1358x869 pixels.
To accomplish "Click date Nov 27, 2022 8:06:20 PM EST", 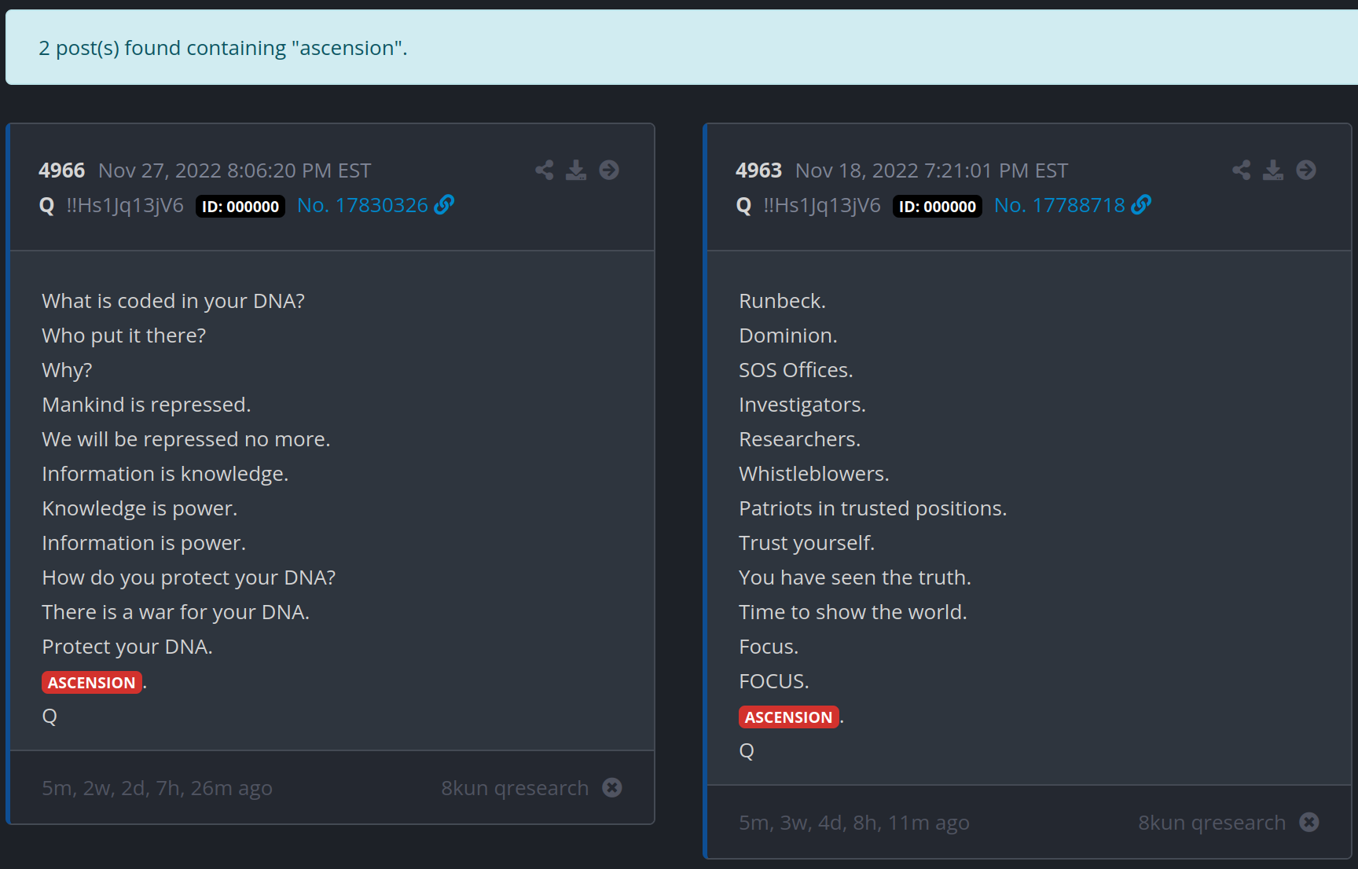I will click(234, 170).
